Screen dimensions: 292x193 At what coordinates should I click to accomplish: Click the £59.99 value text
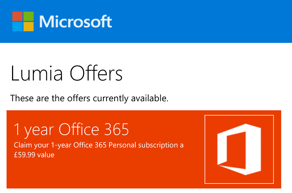click(x=34, y=155)
